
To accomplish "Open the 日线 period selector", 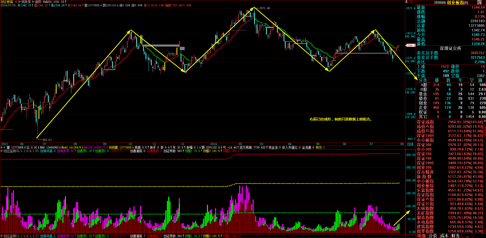I will (x=410, y=144).
